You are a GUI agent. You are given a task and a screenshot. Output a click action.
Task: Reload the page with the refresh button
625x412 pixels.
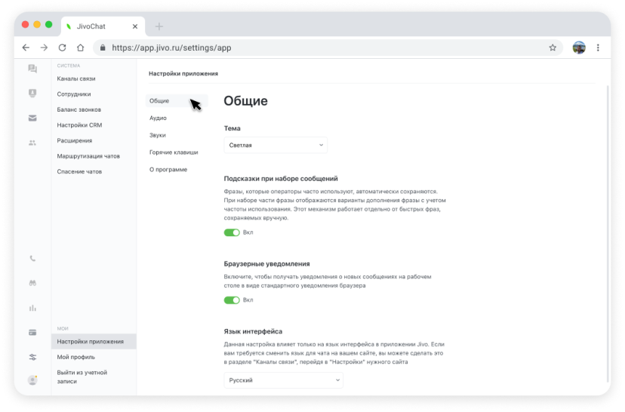[x=62, y=47]
